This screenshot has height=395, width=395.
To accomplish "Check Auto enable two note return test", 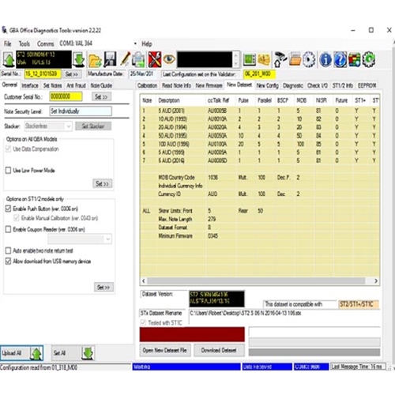I will pyautogui.click(x=8, y=250).
